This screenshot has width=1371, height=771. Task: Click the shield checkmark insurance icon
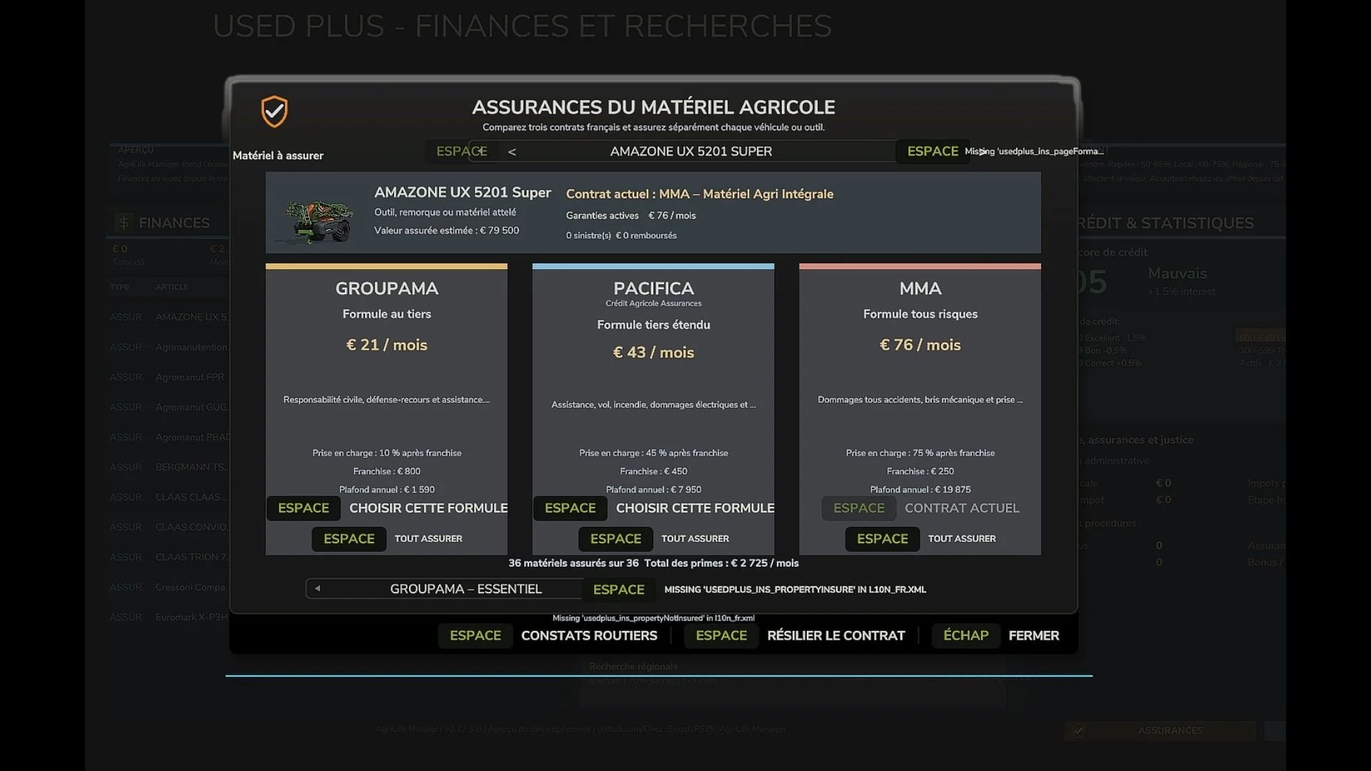[x=274, y=111]
